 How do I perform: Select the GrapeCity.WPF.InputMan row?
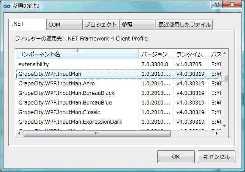118,74
